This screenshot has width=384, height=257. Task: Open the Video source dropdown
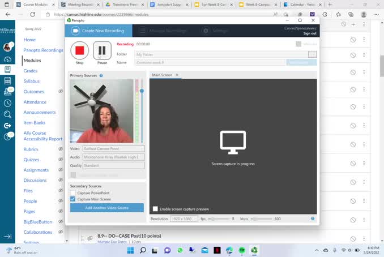pyautogui.click(x=114, y=148)
